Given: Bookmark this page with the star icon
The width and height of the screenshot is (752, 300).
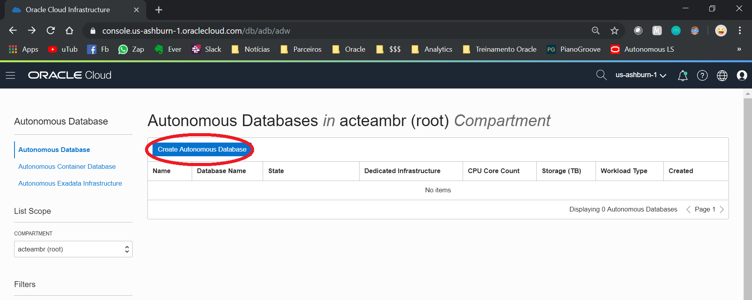Looking at the screenshot, I should 614,31.
